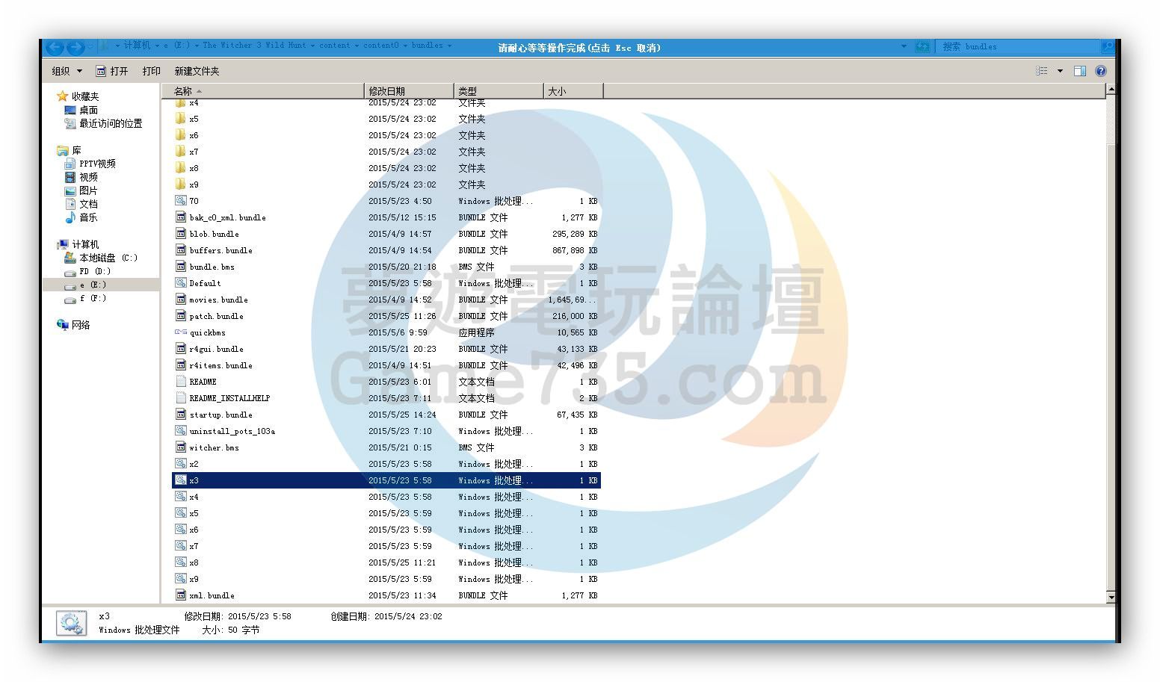Open the 组织 dropdown menu
Screen dimensions: 1160x682
tap(67, 71)
